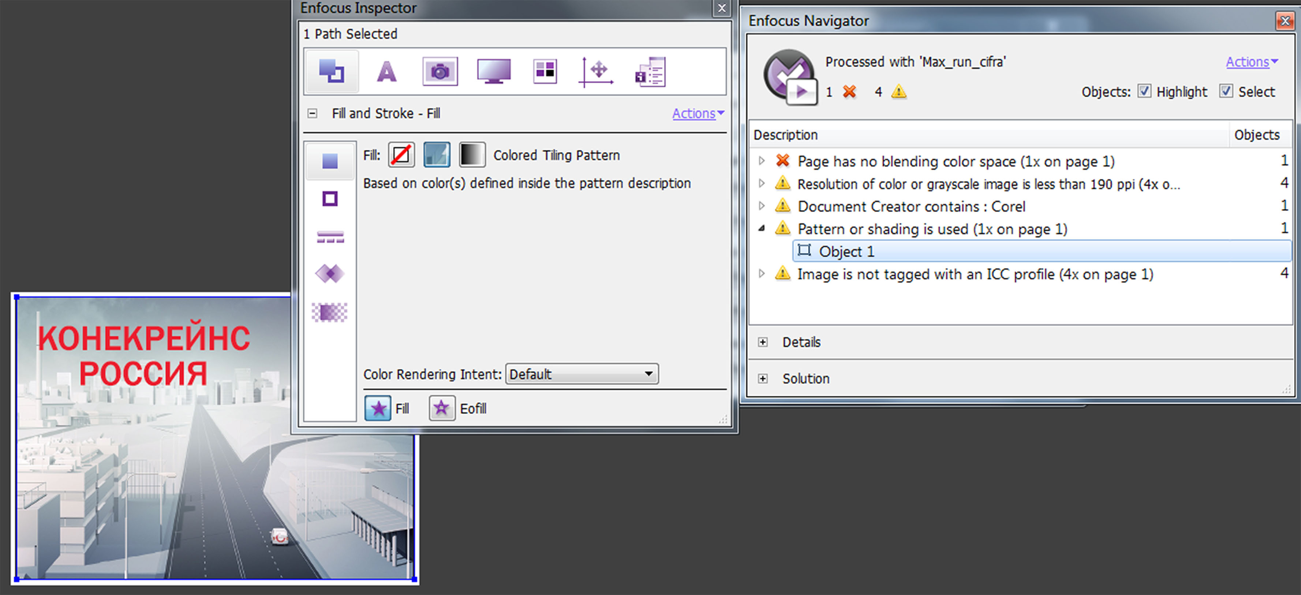Expand the image resolution warning row
Viewport: 1301px width, 595px height.
[762, 183]
